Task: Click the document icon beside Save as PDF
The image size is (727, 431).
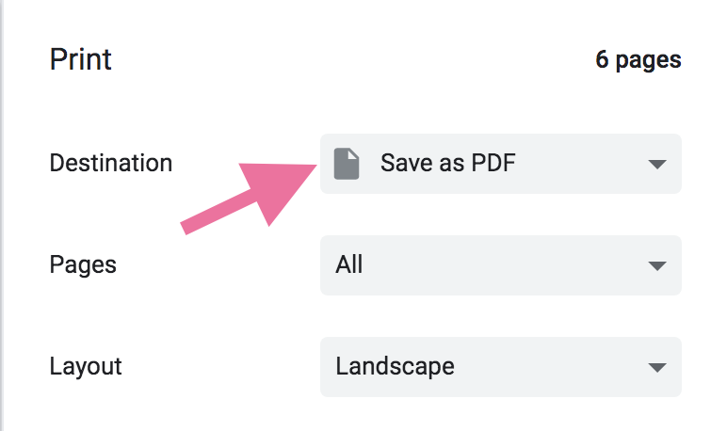Action: point(347,164)
